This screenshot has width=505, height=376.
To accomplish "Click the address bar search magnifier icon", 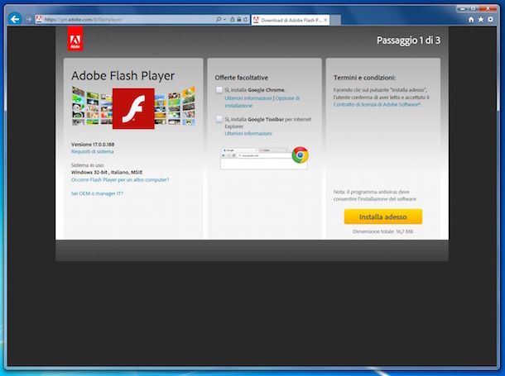I will tap(219, 20).
